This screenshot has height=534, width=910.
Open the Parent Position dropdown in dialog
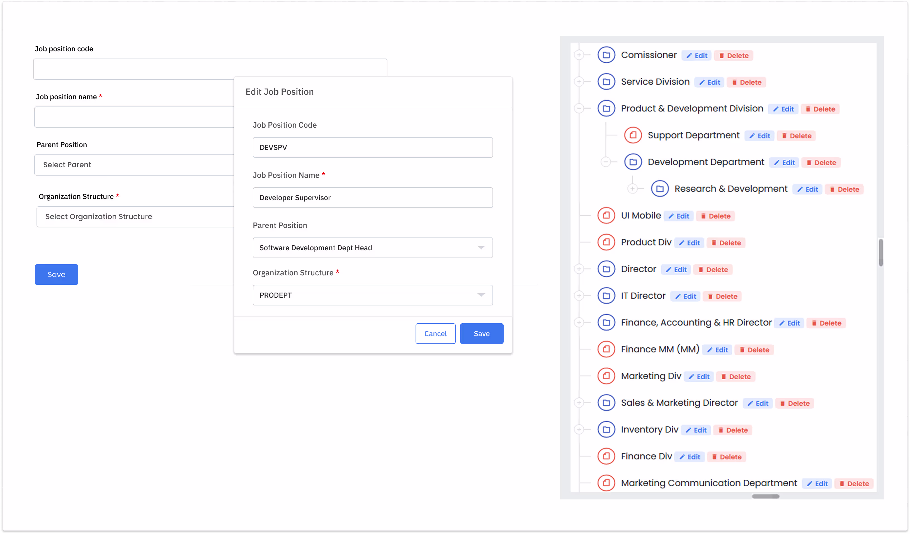click(x=373, y=248)
